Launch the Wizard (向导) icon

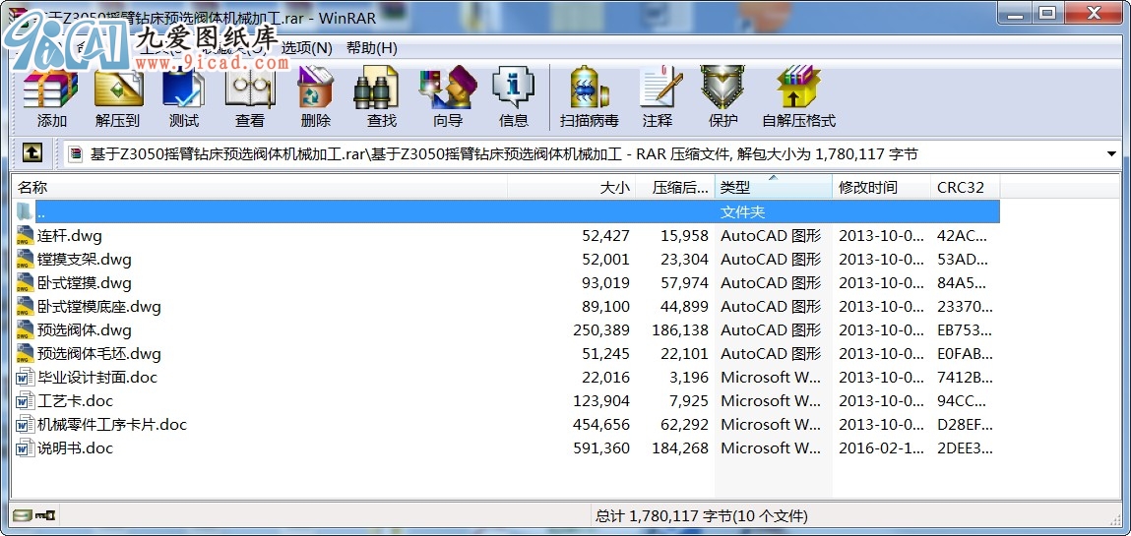[x=447, y=96]
